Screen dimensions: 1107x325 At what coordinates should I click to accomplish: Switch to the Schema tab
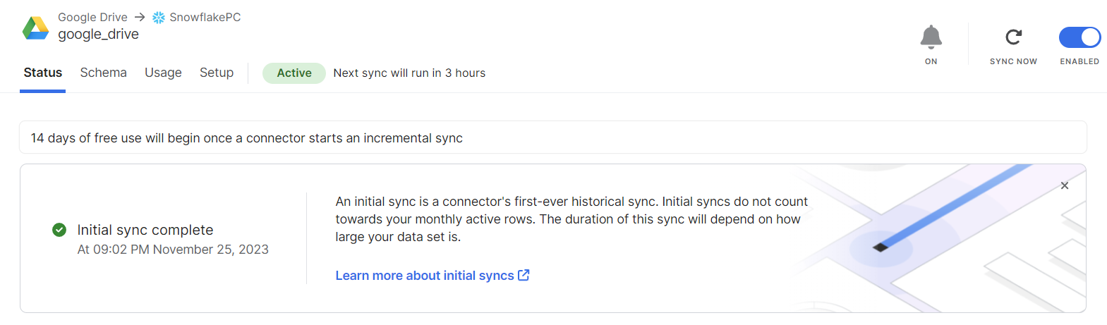(103, 73)
